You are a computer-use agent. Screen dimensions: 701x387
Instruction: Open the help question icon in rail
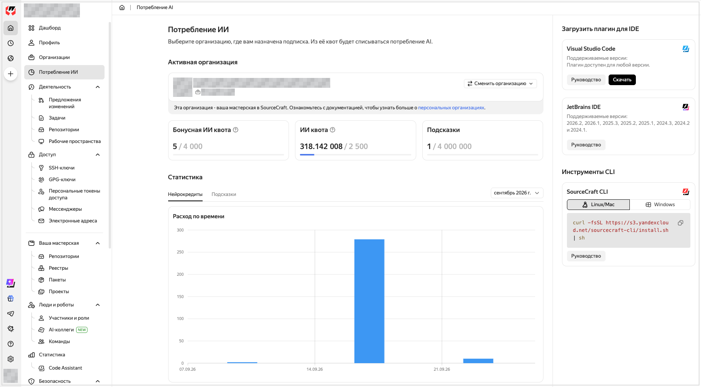[x=11, y=344]
